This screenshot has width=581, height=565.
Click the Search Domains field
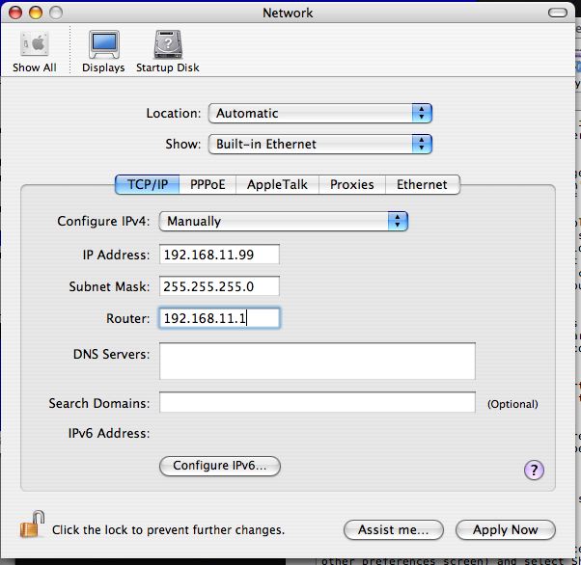(x=318, y=402)
